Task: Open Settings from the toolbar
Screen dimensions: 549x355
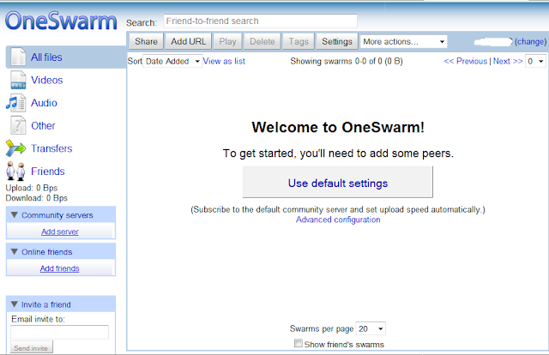Action: point(337,42)
